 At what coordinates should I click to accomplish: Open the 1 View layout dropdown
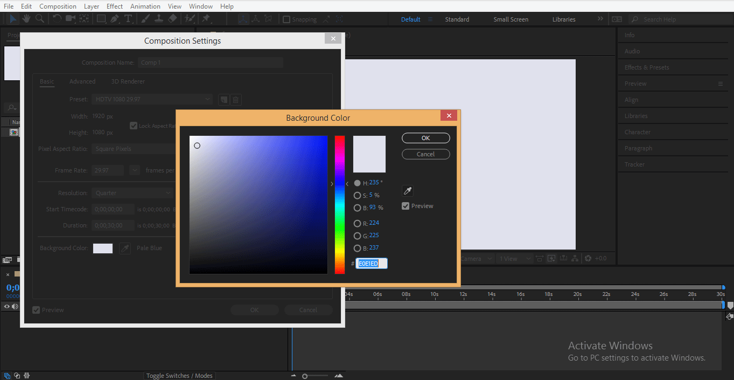(x=514, y=259)
